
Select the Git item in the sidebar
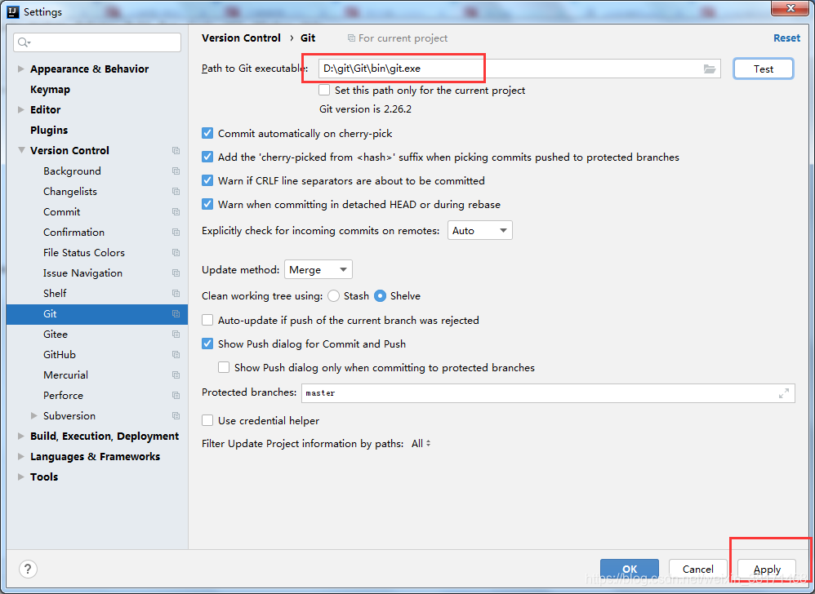(97, 314)
